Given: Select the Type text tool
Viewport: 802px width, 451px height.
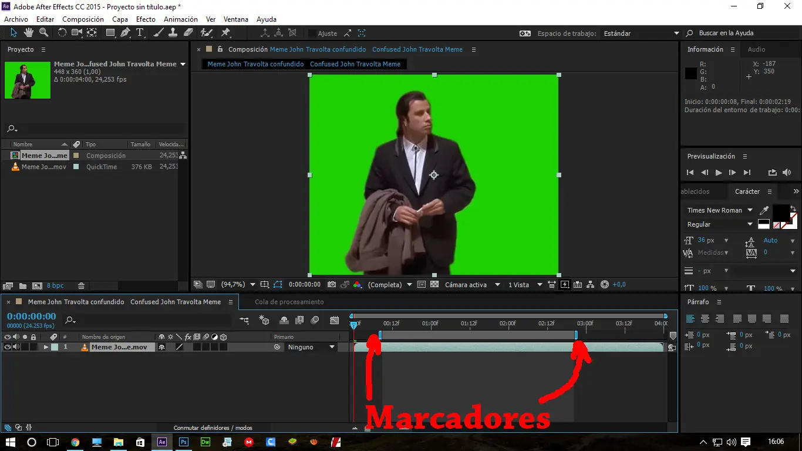Looking at the screenshot, I should pyautogui.click(x=140, y=33).
